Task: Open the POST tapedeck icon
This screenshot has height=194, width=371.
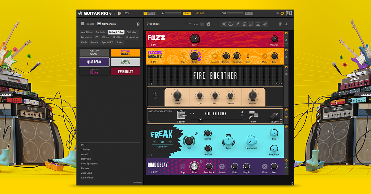Action: point(258,24)
